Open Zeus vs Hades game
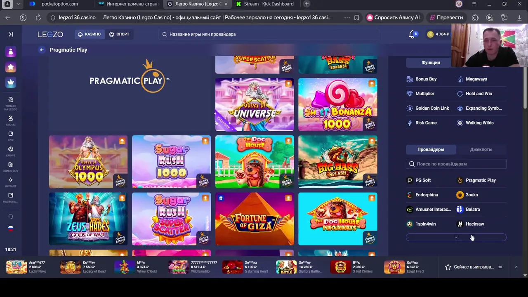528x297 pixels. pos(88,219)
